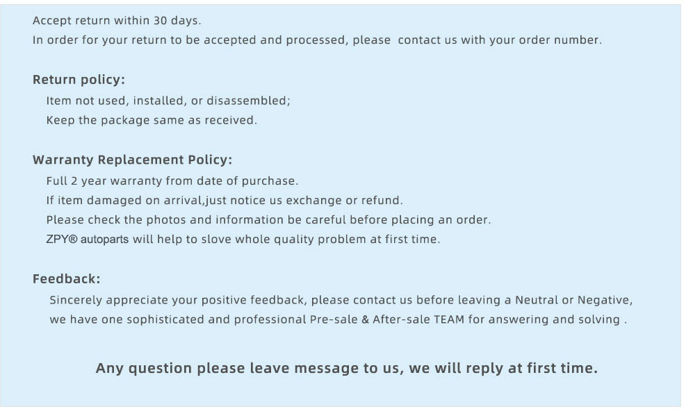
Task: Click the 'Pre-sale & After-sale TEAM' text
Action: (x=387, y=319)
